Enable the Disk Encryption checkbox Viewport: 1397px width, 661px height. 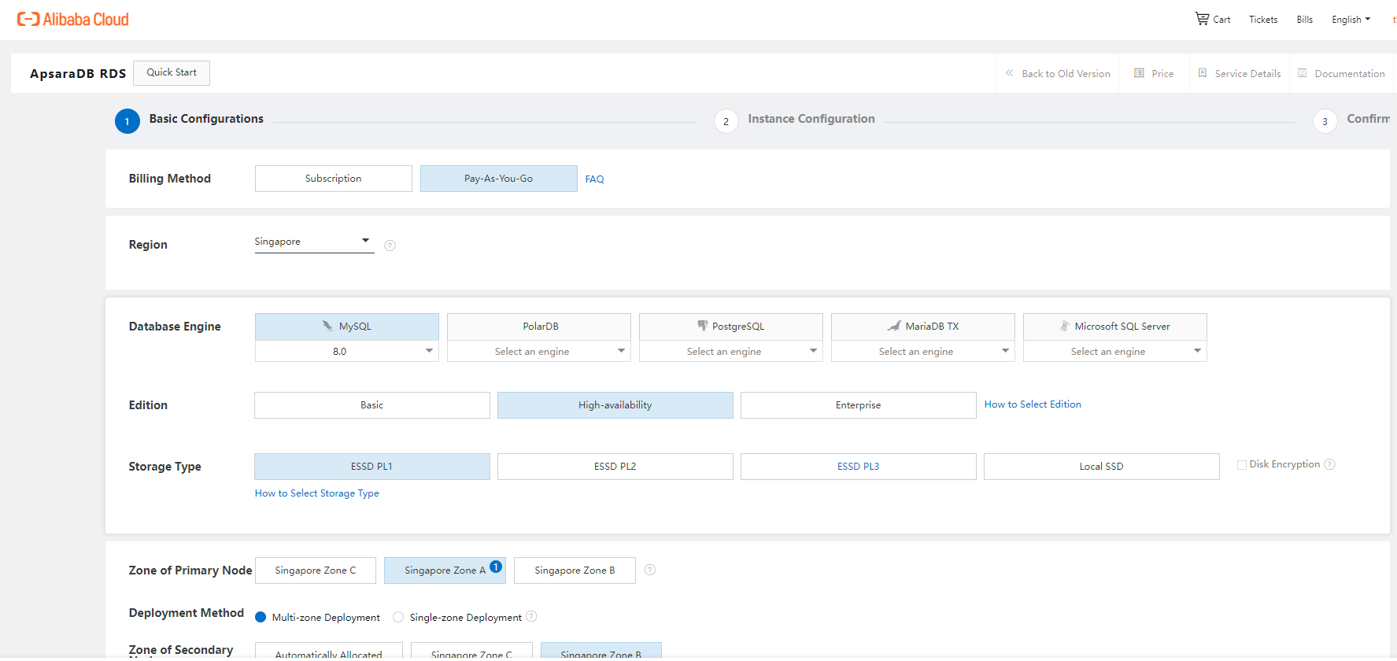(x=1242, y=465)
